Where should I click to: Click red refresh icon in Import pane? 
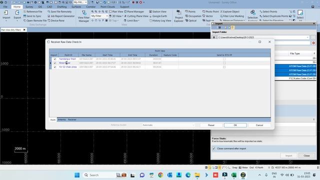click(x=313, y=43)
